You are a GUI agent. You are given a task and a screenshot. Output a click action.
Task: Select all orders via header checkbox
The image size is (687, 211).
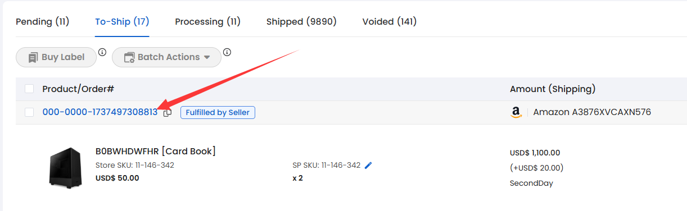pos(29,89)
